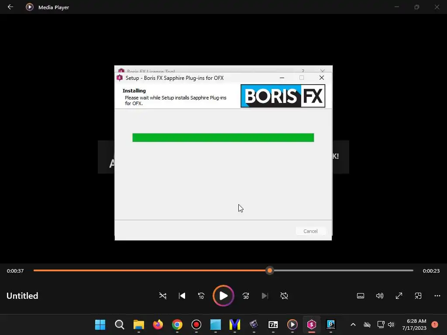
Task: Click Cancel in the Sapphire setup dialog
Action: [310, 231]
